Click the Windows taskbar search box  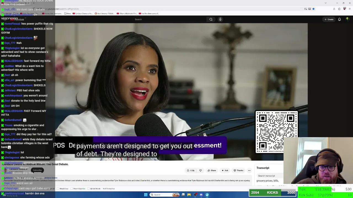(x=165, y=195)
